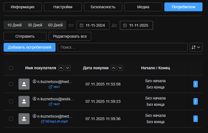
Task: Click avatar of n.kuznetsov@asda... row
Action: [24, 101]
